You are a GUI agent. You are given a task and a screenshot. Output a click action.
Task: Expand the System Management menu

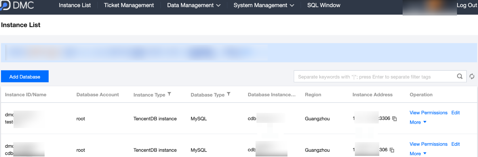[264, 5]
